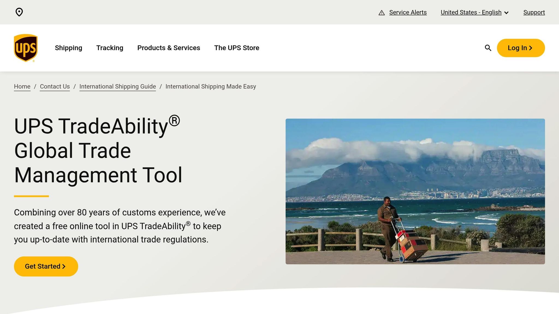Screen dimensions: 559x314
Task: Select the UPS shield logo
Action: tap(26, 47)
